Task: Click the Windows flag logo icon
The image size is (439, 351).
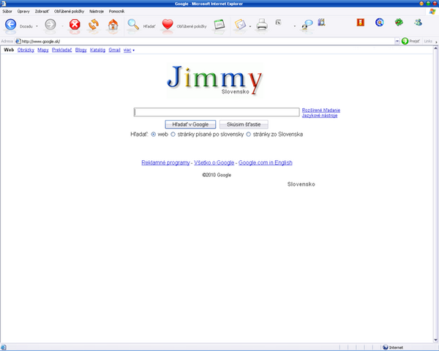Action: point(432,12)
